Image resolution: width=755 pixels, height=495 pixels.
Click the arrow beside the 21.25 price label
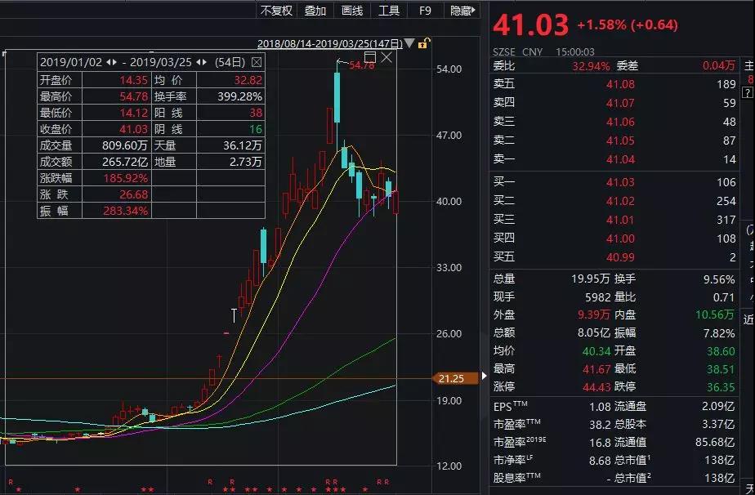coord(484,376)
